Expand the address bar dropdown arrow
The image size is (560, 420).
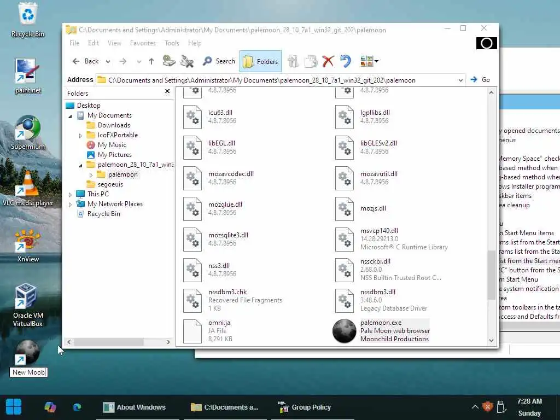(x=460, y=80)
